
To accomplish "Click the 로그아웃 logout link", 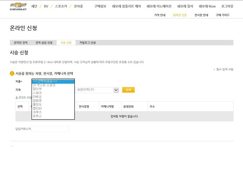I will 227,6.
